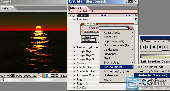This screenshot has height=91, width=170.
Task: Click the jog shuttle slider in Time Controls
Action: pos(165,52)
